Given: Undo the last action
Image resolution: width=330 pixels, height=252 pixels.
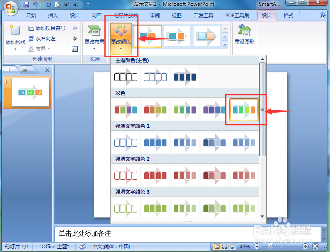Looking at the screenshot, I should pyautogui.click(x=35, y=5).
